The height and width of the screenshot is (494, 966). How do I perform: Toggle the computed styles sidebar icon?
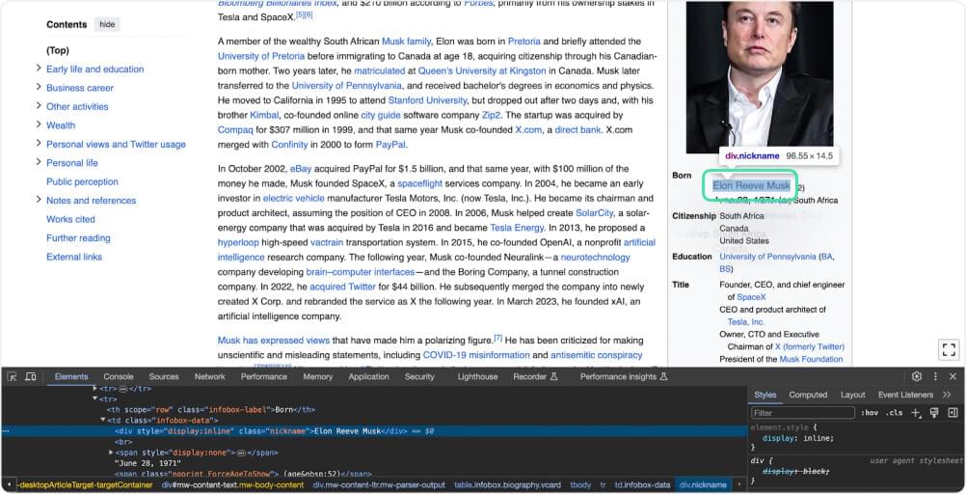tap(953, 413)
